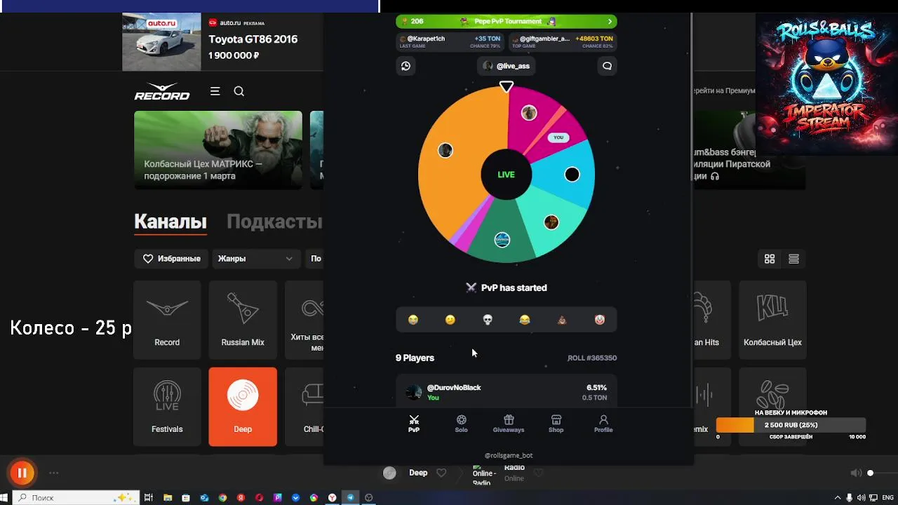Select the Deep channel tile
898x505 pixels.
pos(243,407)
